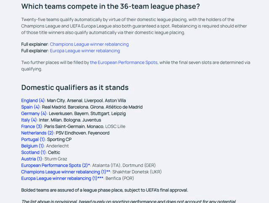Open Champions League winner rebalancing (1) list link
This screenshot has height=203, width=269.
coord(66,172)
